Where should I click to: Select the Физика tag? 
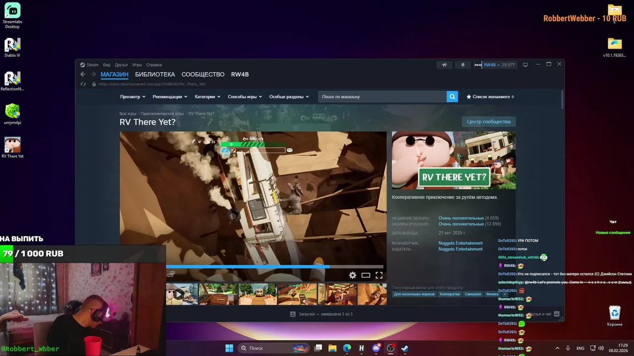(492, 294)
